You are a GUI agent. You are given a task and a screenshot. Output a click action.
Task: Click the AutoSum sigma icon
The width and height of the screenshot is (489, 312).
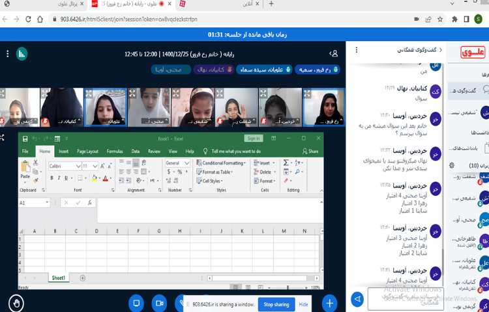click(x=286, y=162)
